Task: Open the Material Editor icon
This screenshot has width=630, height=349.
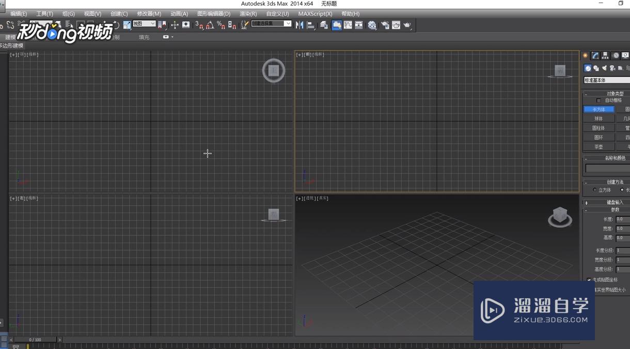Action: click(372, 25)
